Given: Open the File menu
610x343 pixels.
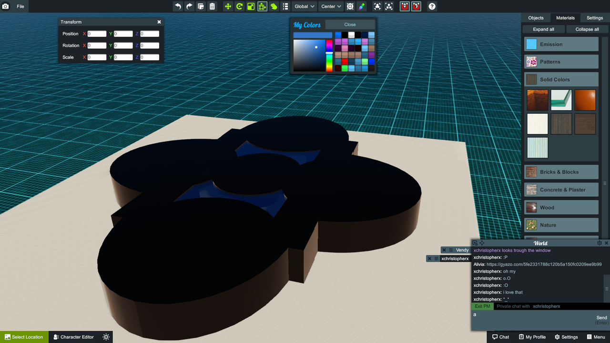Looking at the screenshot, I should (x=20, y=6).
